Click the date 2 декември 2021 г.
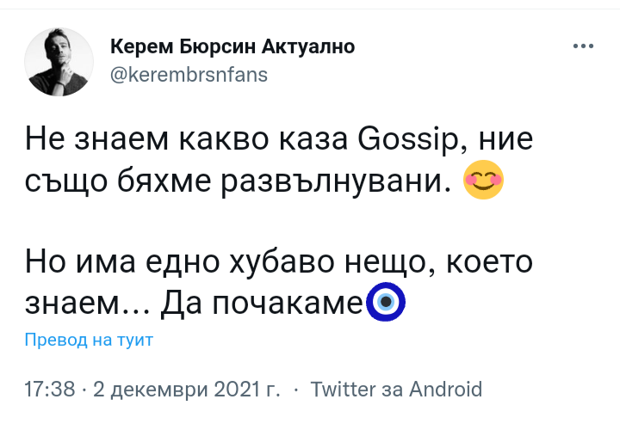Image resolution: width=620 pixels, height=424 pixels. click(x=187, y=389)
